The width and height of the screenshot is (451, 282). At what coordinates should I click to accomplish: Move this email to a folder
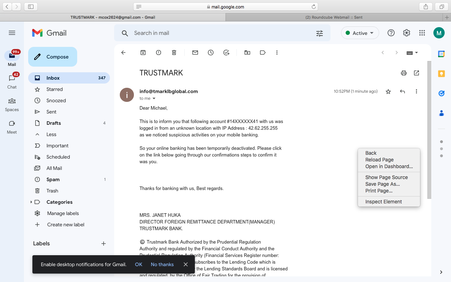(247, 53)
